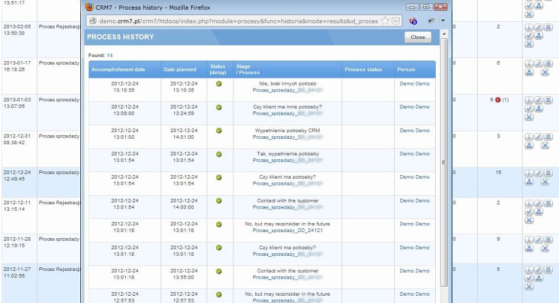Click hierarchy icon in 2012-12-24 12:49:45 row
This screenshot has height=303, width=559.
529,182
